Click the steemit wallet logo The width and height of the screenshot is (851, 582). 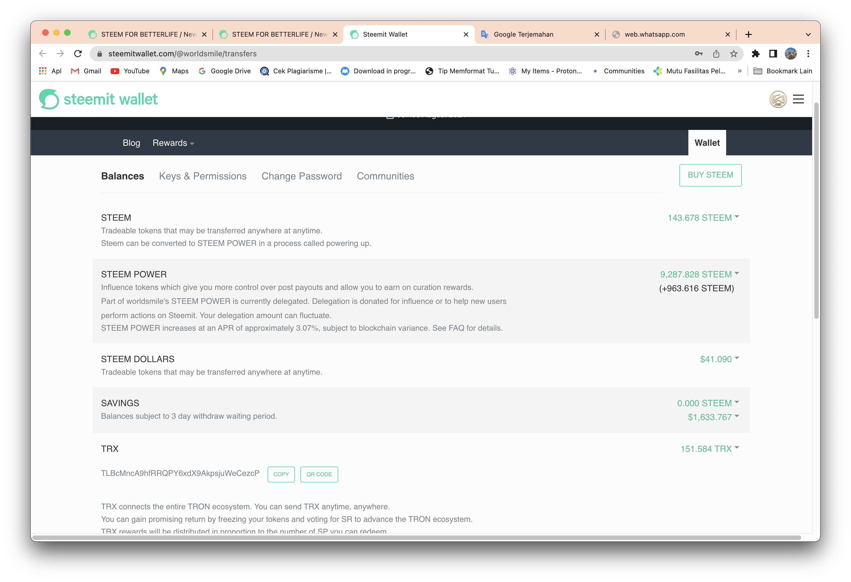98,99
